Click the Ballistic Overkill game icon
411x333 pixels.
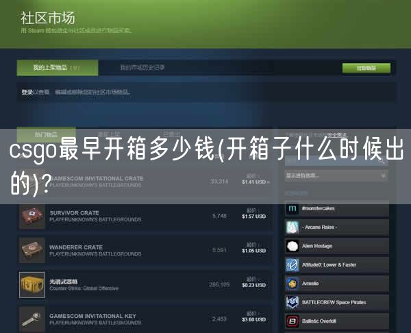(x=292, y=321)
